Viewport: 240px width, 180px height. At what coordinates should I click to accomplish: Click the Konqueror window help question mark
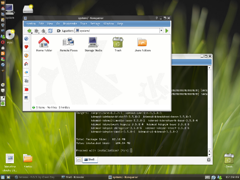(x=156, y=18)
